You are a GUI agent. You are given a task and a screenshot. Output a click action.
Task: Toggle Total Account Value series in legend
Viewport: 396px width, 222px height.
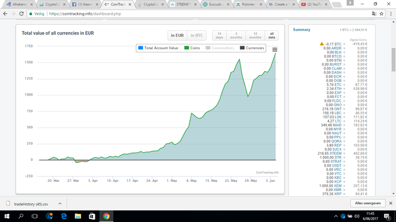tap(158, 48)
